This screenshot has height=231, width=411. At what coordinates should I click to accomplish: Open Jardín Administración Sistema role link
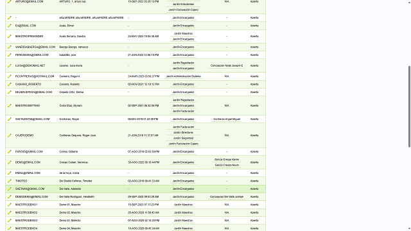pyautogui.click(x=183, y=76)
